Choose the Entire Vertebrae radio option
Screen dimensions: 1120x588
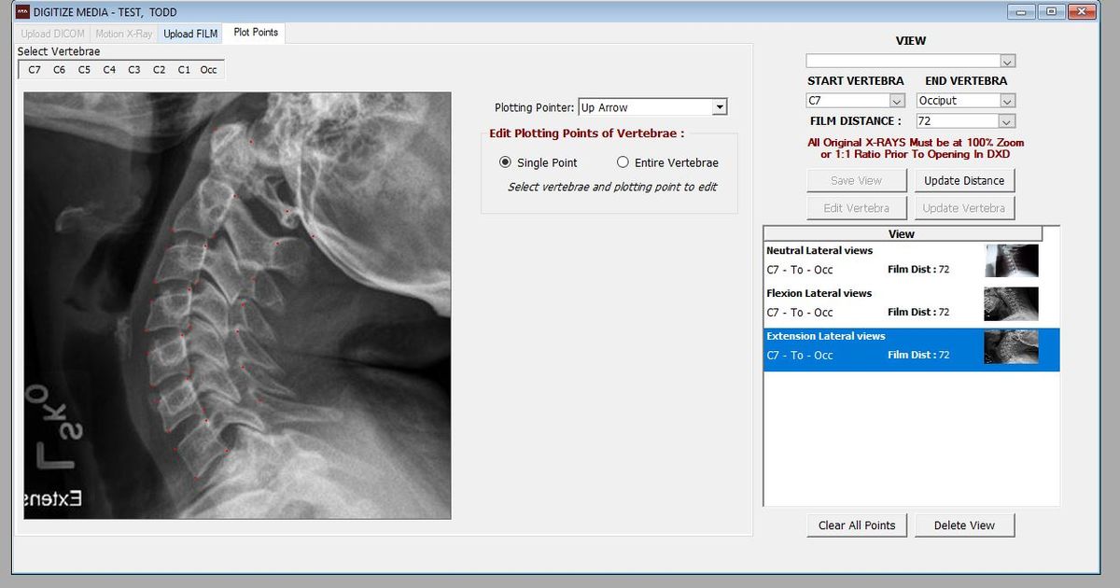pos(623,162)
